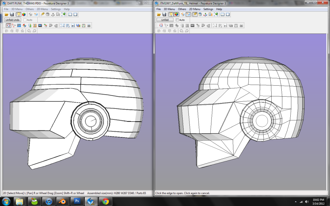This screenshot has width=330, height=206.
Task: Click the 'Click the edge to open' status text
Action: [182, 193]
